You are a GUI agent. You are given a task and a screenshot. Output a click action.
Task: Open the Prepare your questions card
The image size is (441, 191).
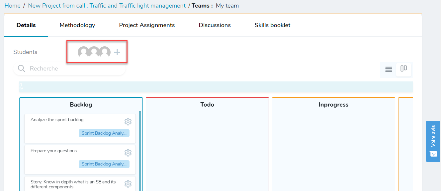[80, 160]
